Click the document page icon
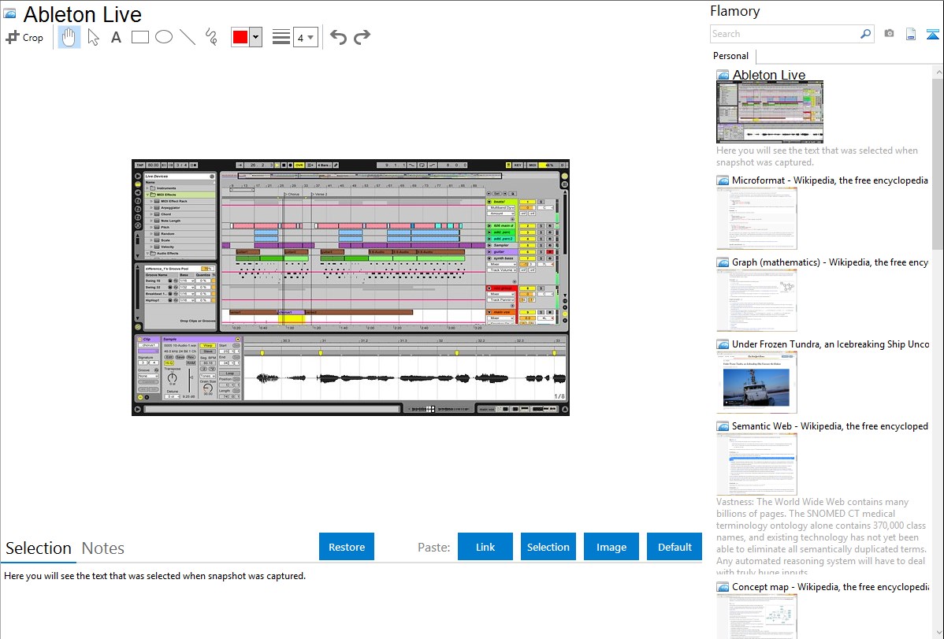This screenshot has width=944, height=639. coord(911,34)
